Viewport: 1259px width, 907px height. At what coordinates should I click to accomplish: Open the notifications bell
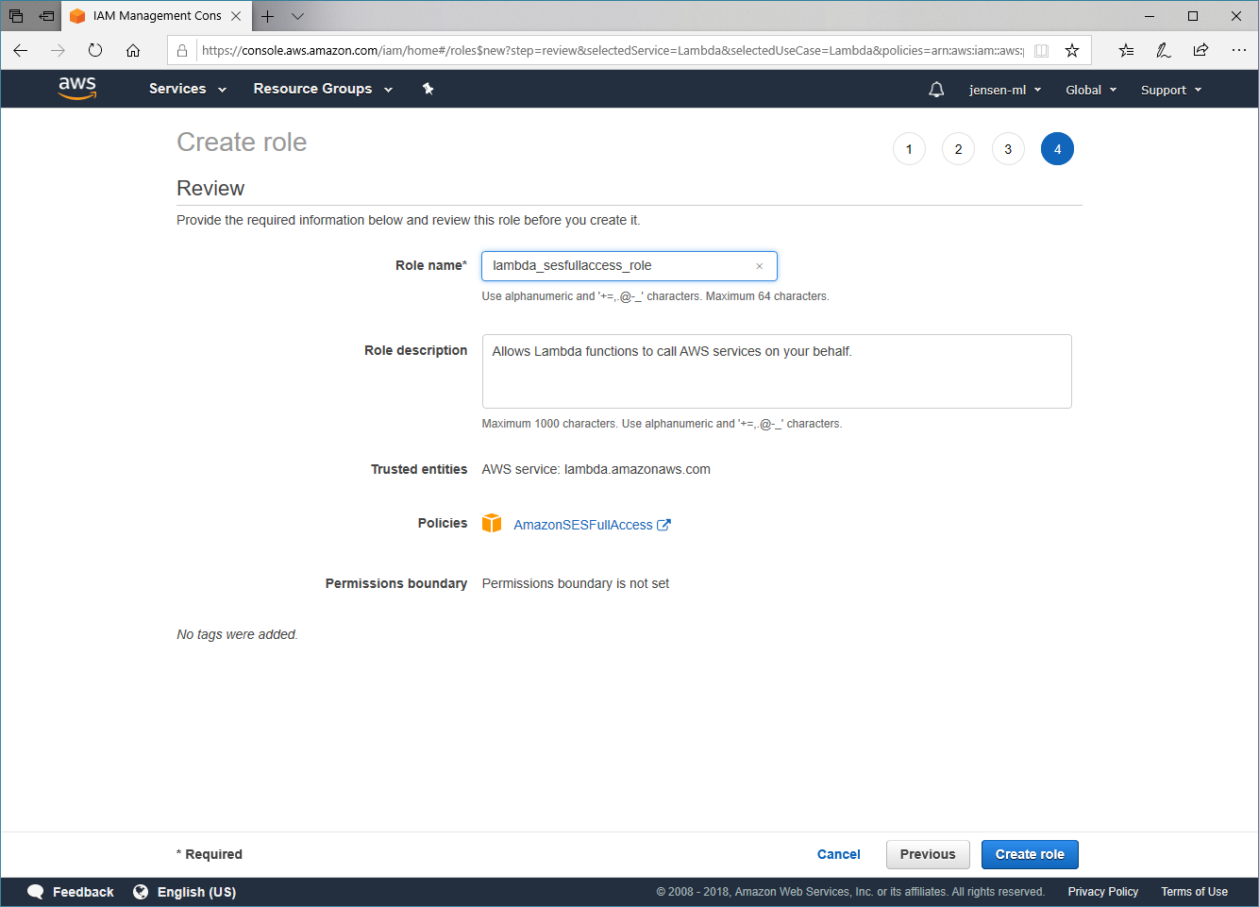pos(936,90)
